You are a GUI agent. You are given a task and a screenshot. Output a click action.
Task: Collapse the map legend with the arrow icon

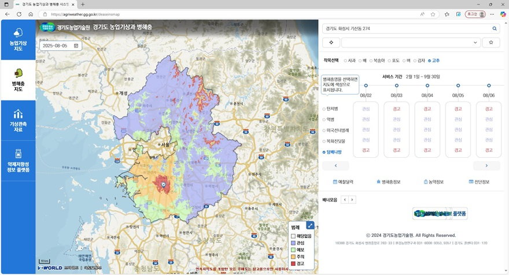(x=310, y=225)
